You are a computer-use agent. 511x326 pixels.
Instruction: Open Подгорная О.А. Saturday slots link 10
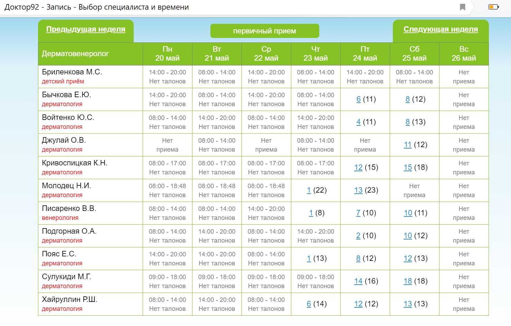click(x=408, y=236)
